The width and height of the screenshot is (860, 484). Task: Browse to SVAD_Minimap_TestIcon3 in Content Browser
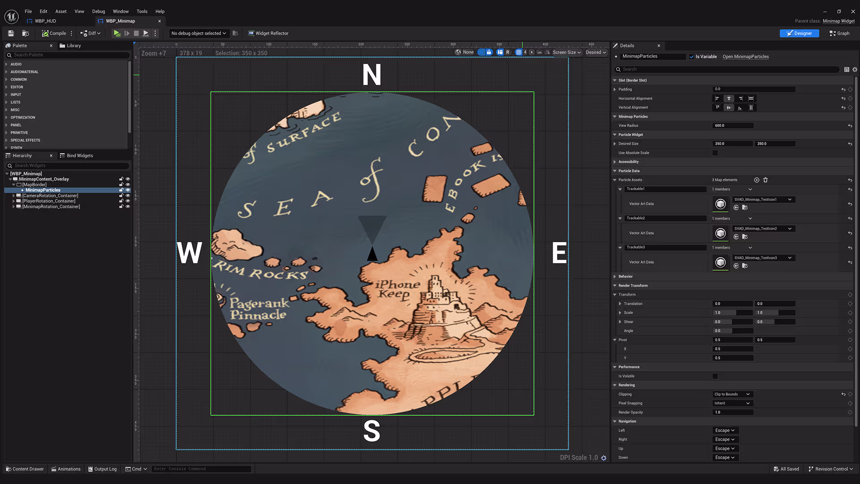pos(745,266)
